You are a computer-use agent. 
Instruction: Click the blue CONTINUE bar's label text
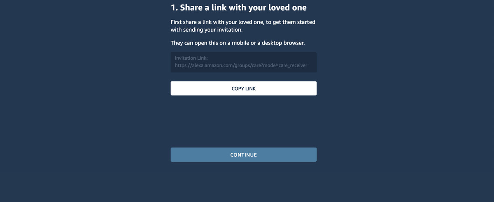click(244, 155)
